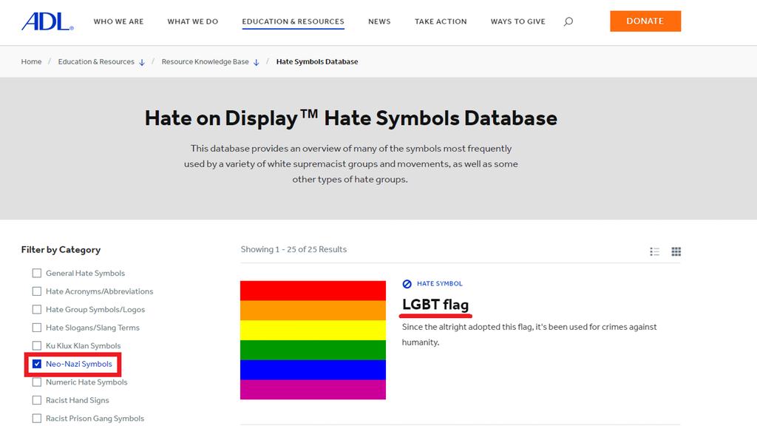757x426 pixels.
Task: Open the Who We Are menu
Action: (118, 21)
